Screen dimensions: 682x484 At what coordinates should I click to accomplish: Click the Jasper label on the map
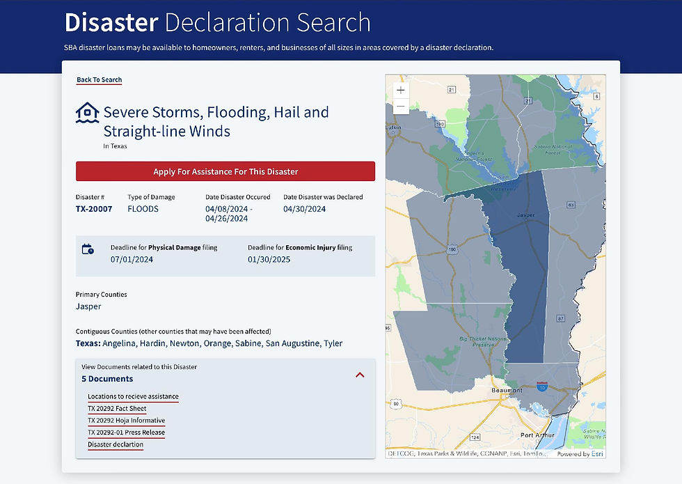(526, 215)
